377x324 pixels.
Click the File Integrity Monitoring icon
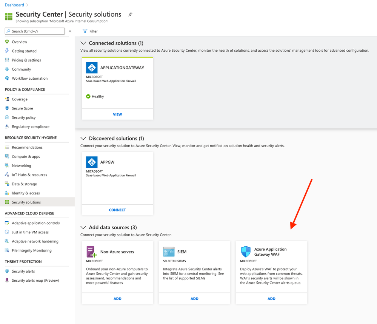(7, 250)
